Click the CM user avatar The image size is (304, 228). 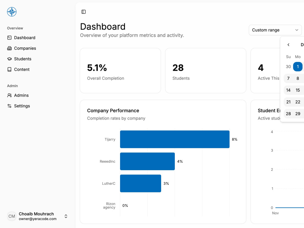[12, 216]
